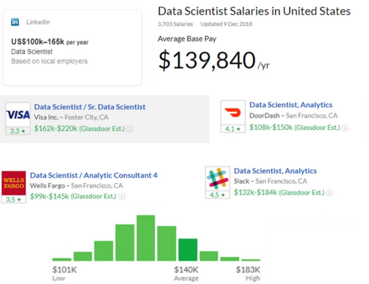Click the Slack 4.5 star rating badge
369x284 pixels.
point(217,195)
